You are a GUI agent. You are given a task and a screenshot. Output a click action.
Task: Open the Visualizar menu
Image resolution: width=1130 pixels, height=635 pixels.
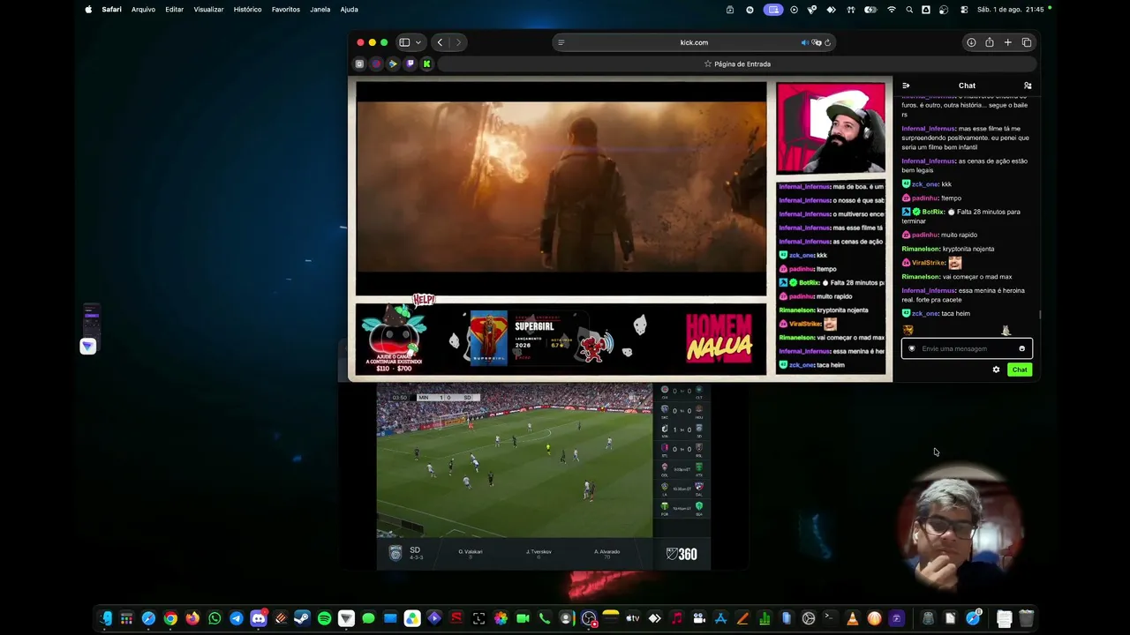click(209, 10)
